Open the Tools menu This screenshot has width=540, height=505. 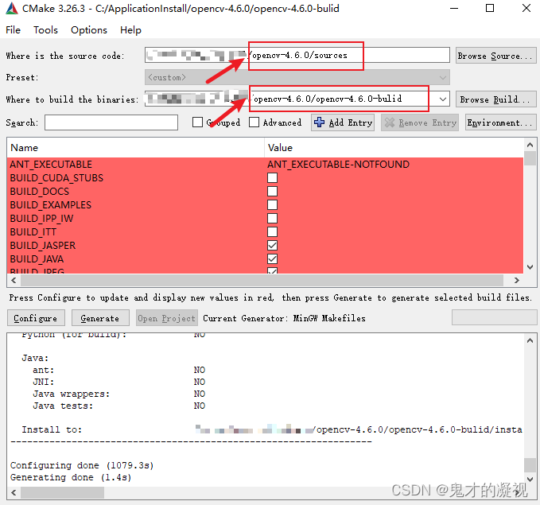45,30
